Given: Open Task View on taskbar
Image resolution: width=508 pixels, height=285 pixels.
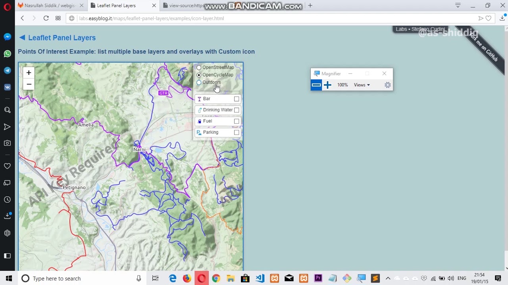Looking at the screenshot, I should tap(155, 278).
